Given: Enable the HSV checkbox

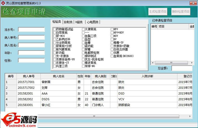Looking at the screenshot, I should [x=112, y=36].
